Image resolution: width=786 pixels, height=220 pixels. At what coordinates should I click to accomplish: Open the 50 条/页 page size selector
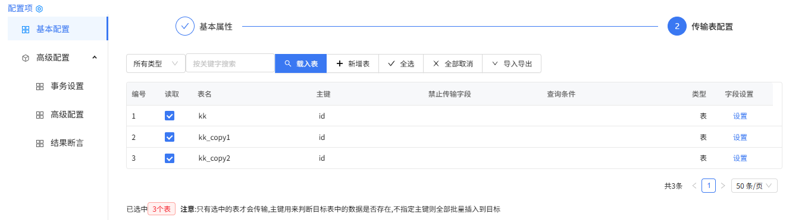point(754,186)
